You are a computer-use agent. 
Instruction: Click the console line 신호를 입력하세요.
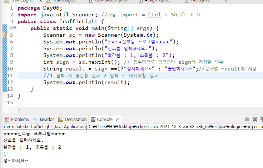tap(23, 140)
